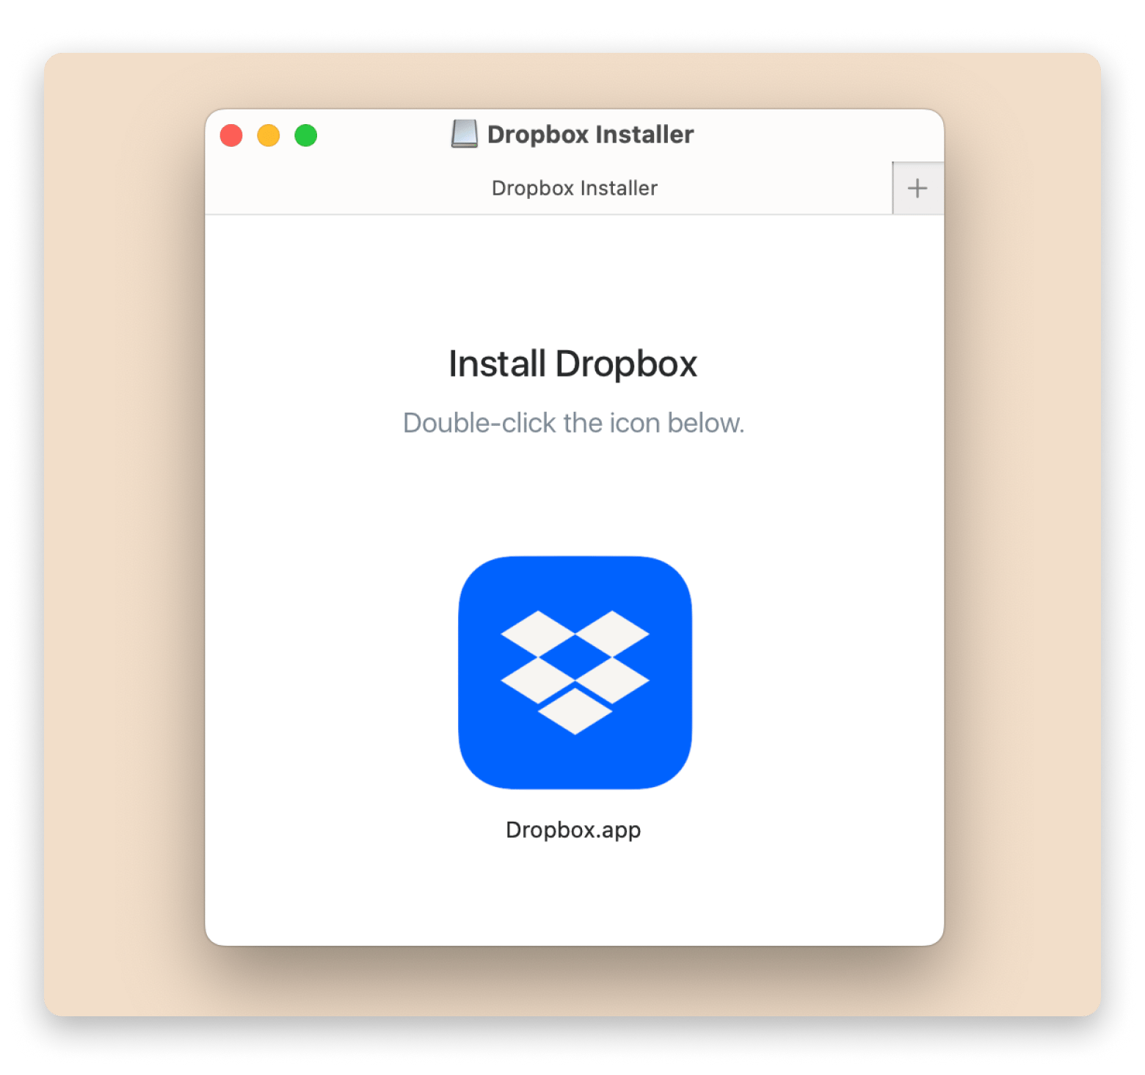Click the bold Dropbox Installer window title
Screen dimensions: 1145x1075
[x=590, y=134]
